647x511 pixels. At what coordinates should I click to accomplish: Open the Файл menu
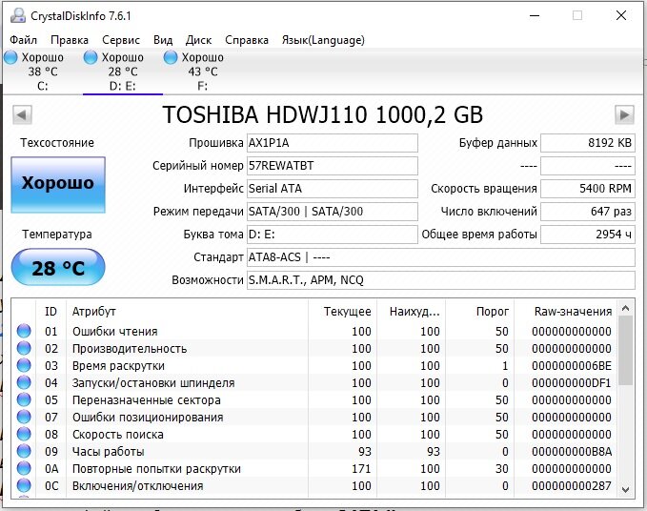coord(23,40)
